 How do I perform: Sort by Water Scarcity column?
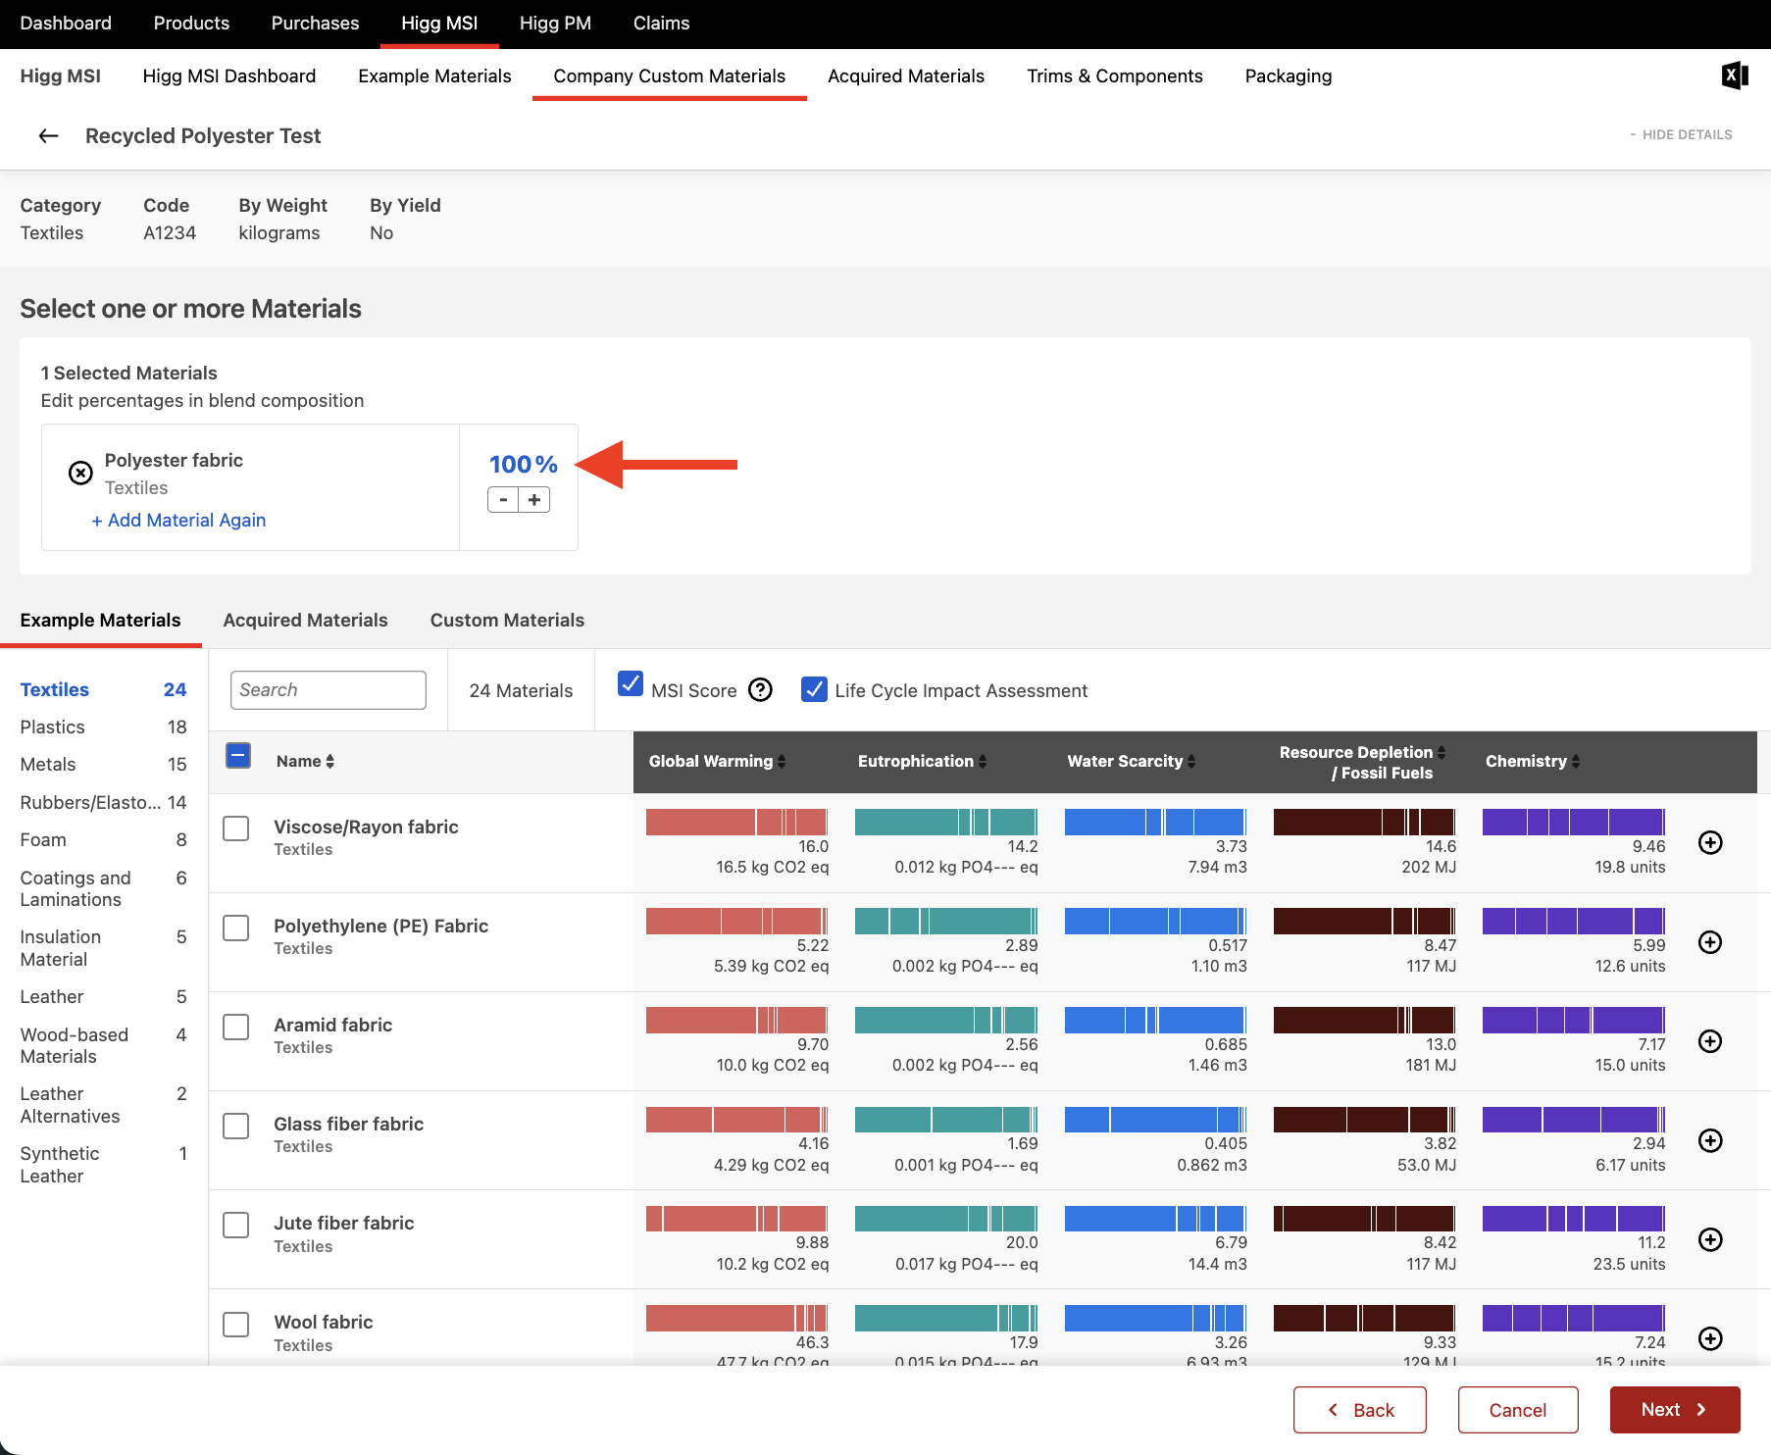pos(1131,761)
